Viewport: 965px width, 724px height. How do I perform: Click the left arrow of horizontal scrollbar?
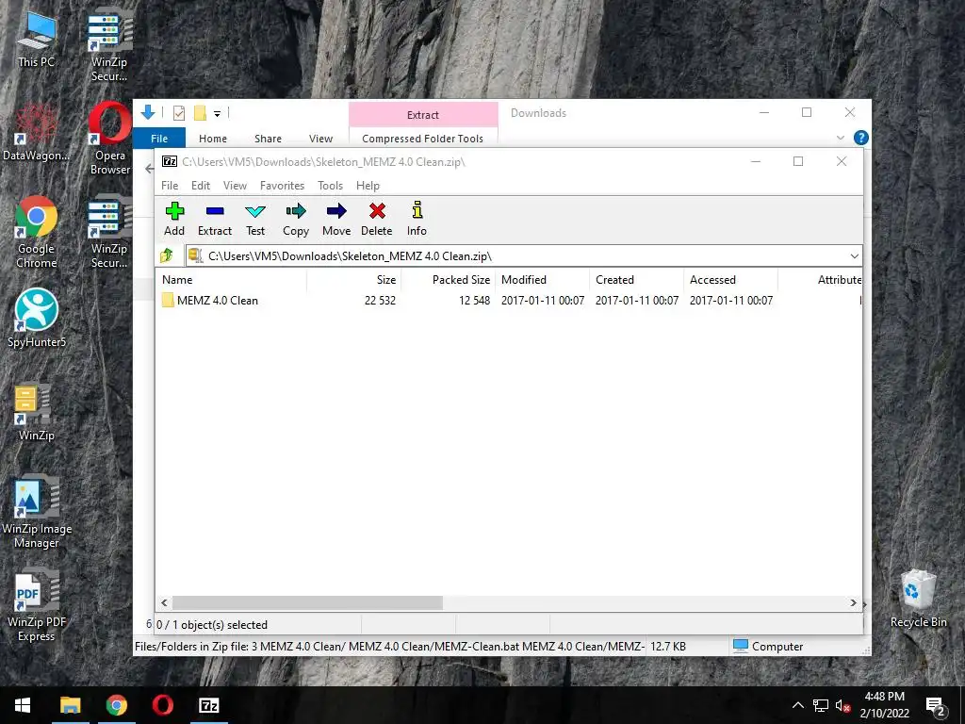pos(164,602)
